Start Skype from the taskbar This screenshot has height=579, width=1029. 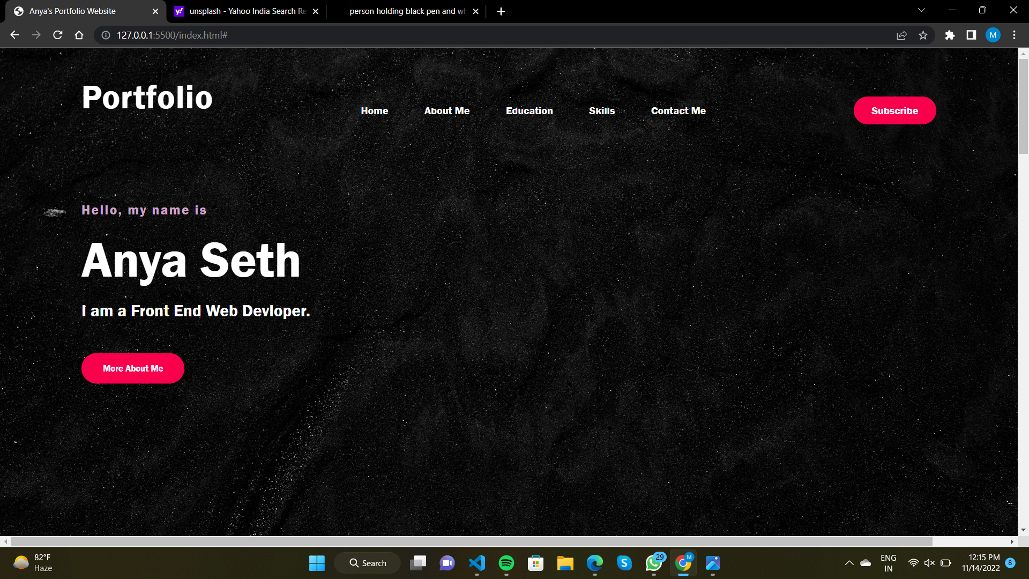point(623,563)
